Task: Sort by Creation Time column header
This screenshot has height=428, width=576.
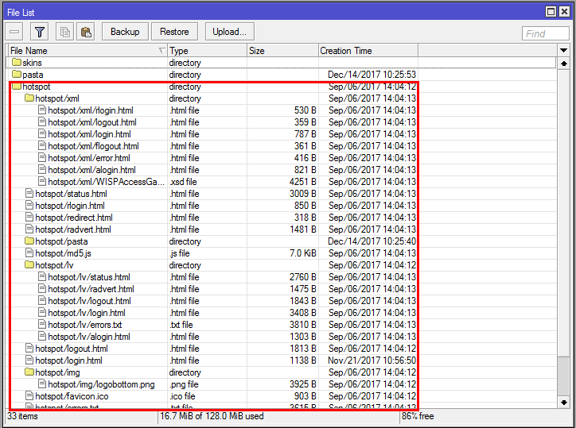Action: tap(368, 51)
